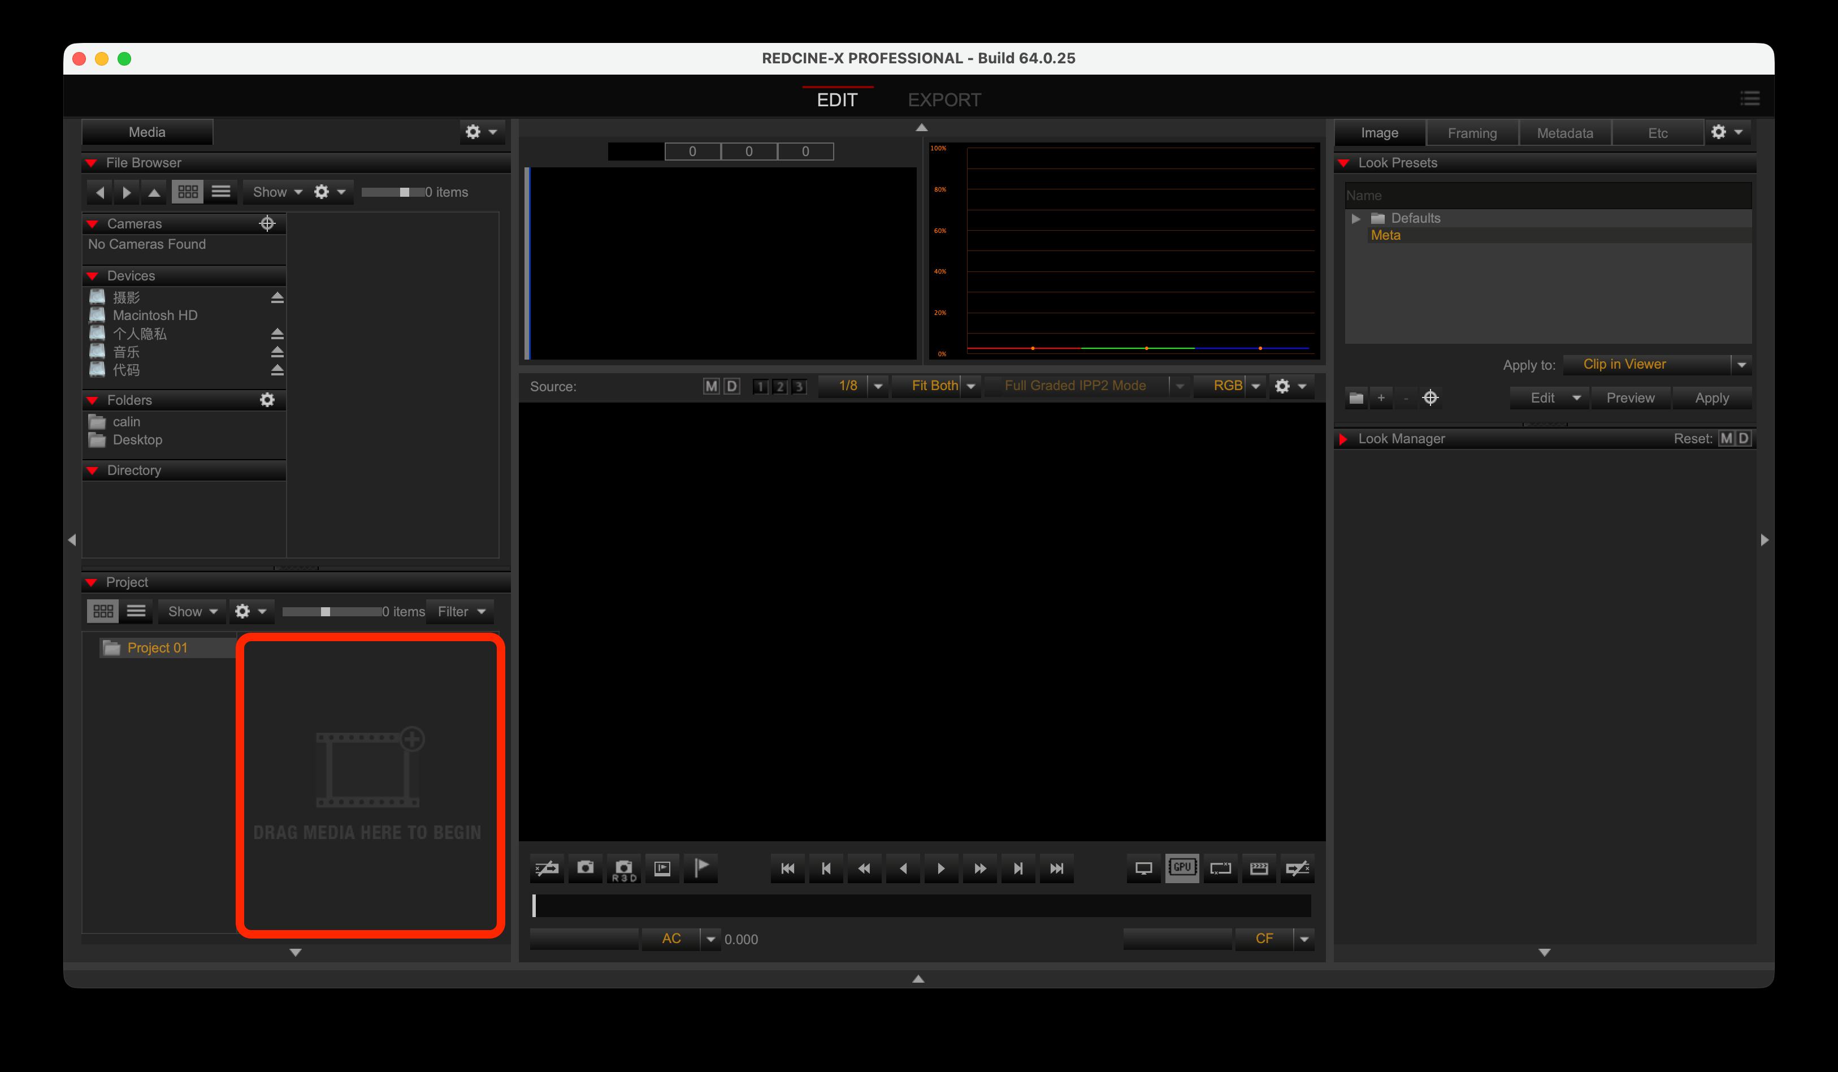Click the plus icon under Look Presets
Image resolution: width=1838 pixels, height=1072 pixels.
1381,397
